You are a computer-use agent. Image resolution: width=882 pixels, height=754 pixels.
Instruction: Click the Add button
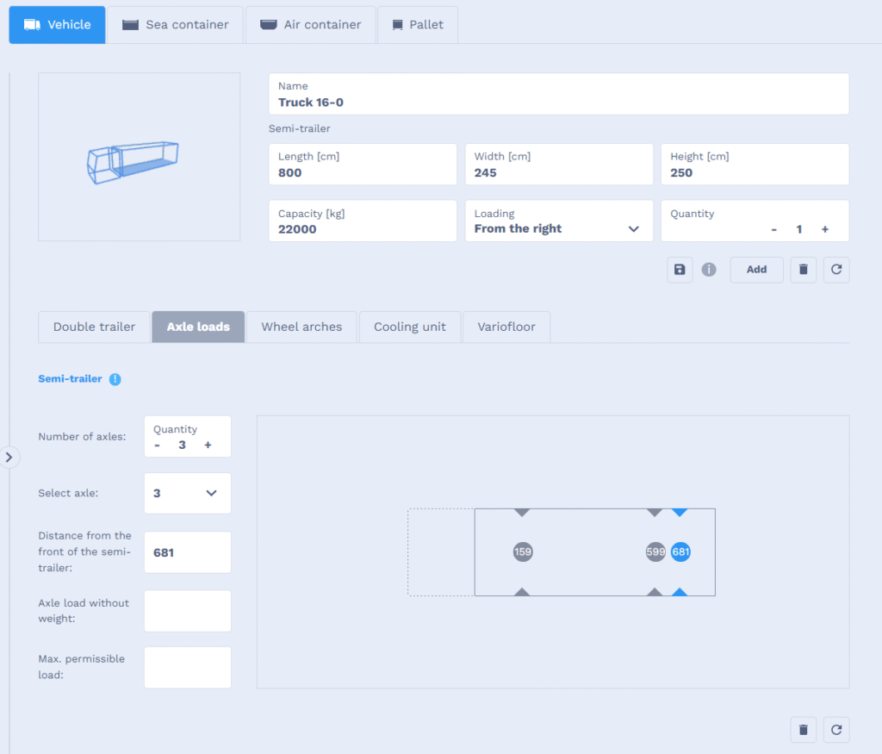tap(756, 270)
